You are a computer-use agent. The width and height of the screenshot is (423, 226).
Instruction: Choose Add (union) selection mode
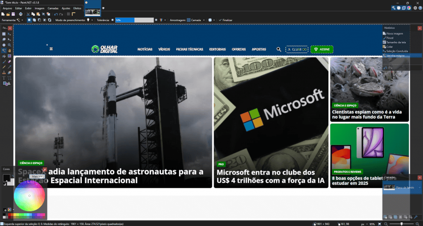[x=34, y=20]
